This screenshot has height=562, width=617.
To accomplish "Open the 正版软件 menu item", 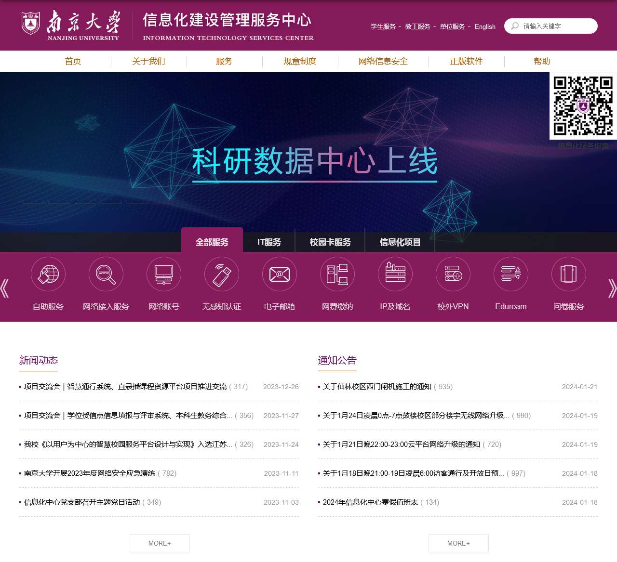I will coord(467,61).
